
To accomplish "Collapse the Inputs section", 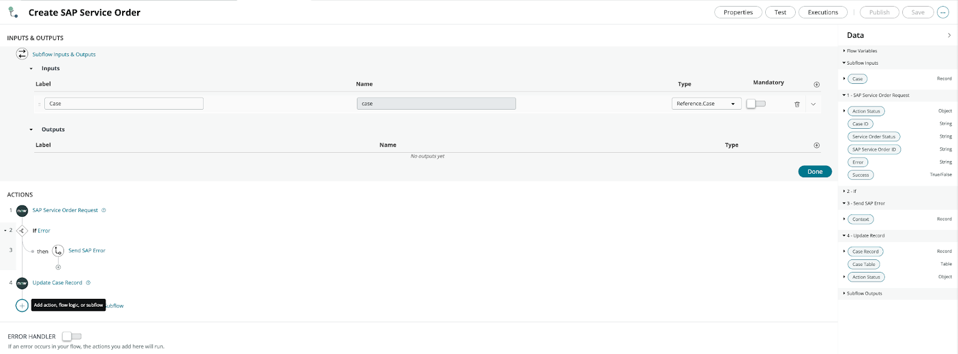I will 31,69.
